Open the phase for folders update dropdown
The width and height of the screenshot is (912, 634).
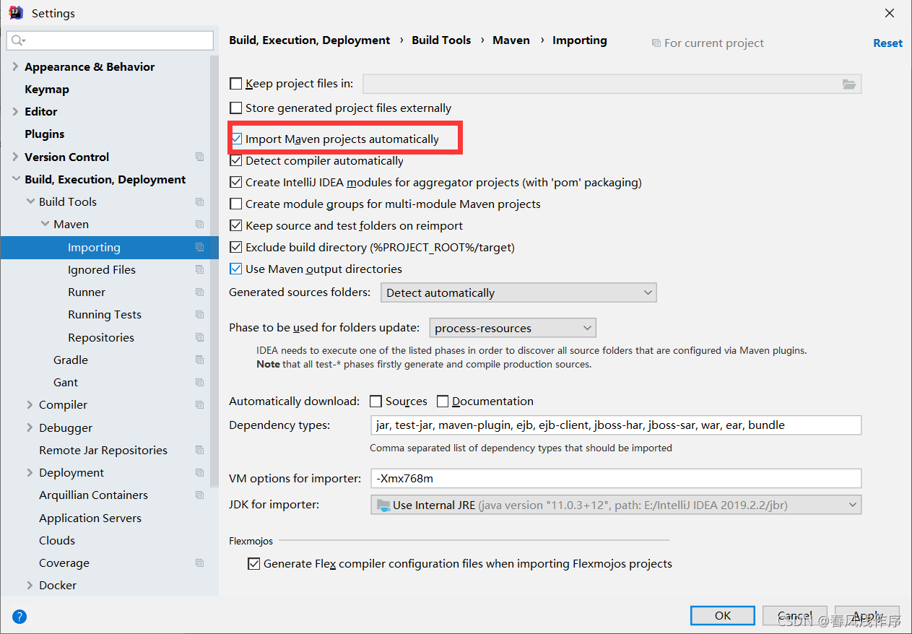[513, 328]
